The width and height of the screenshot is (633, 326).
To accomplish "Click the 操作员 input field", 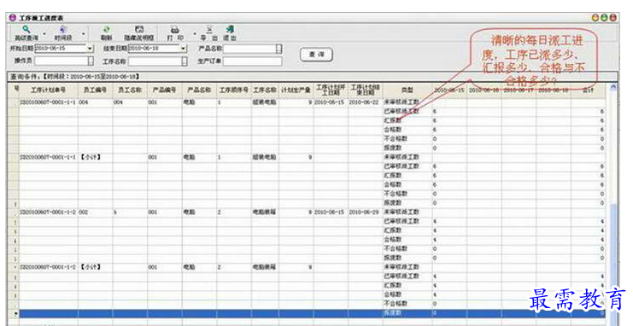I will coord(62,61).
